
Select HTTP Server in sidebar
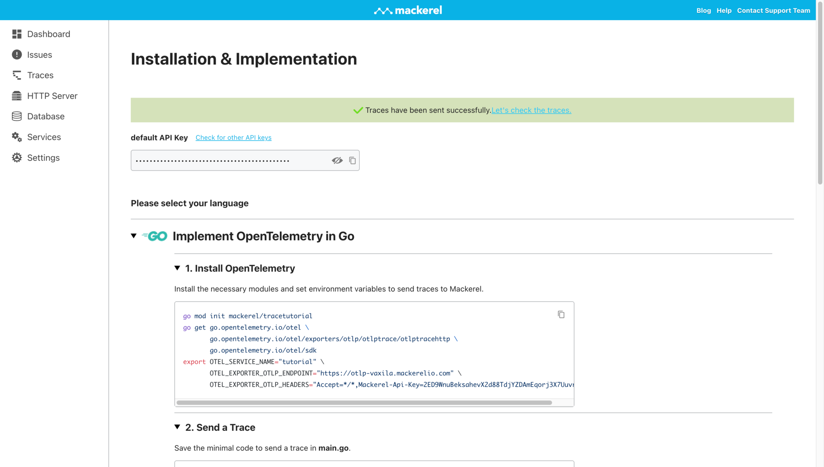click(52, 96)
